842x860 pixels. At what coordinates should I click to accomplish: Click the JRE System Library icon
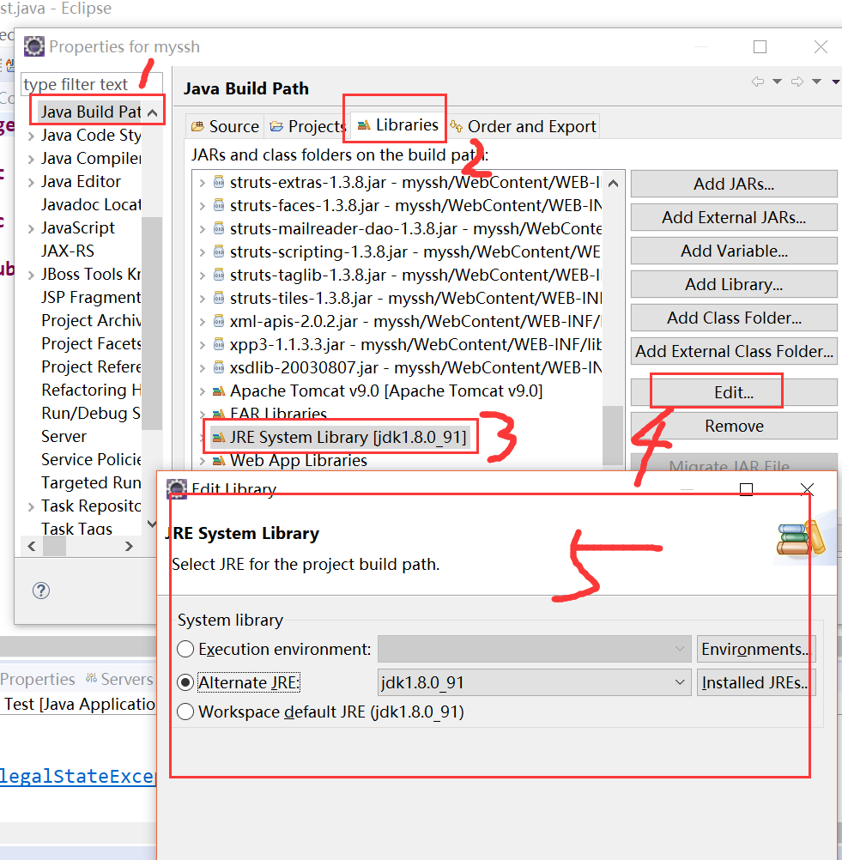[x=219, y=437]
